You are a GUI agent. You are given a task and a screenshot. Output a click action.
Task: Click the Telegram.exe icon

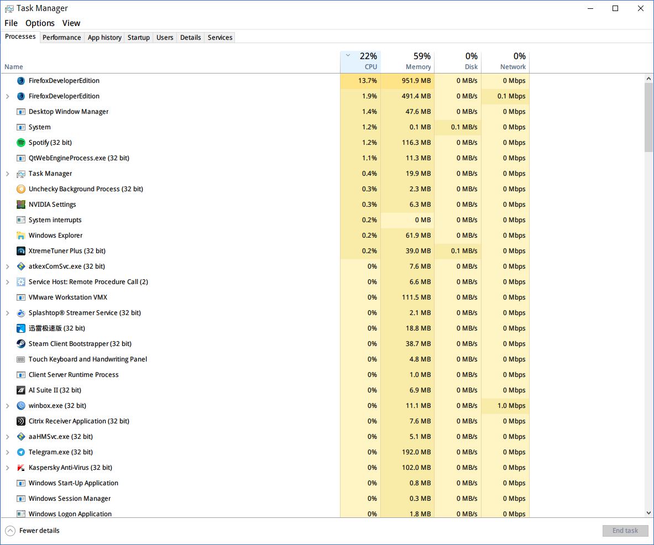[21, 452]
